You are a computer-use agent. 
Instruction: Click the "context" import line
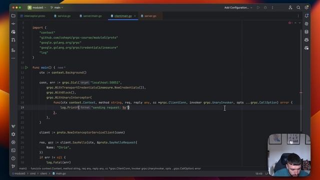pos(47,32)
